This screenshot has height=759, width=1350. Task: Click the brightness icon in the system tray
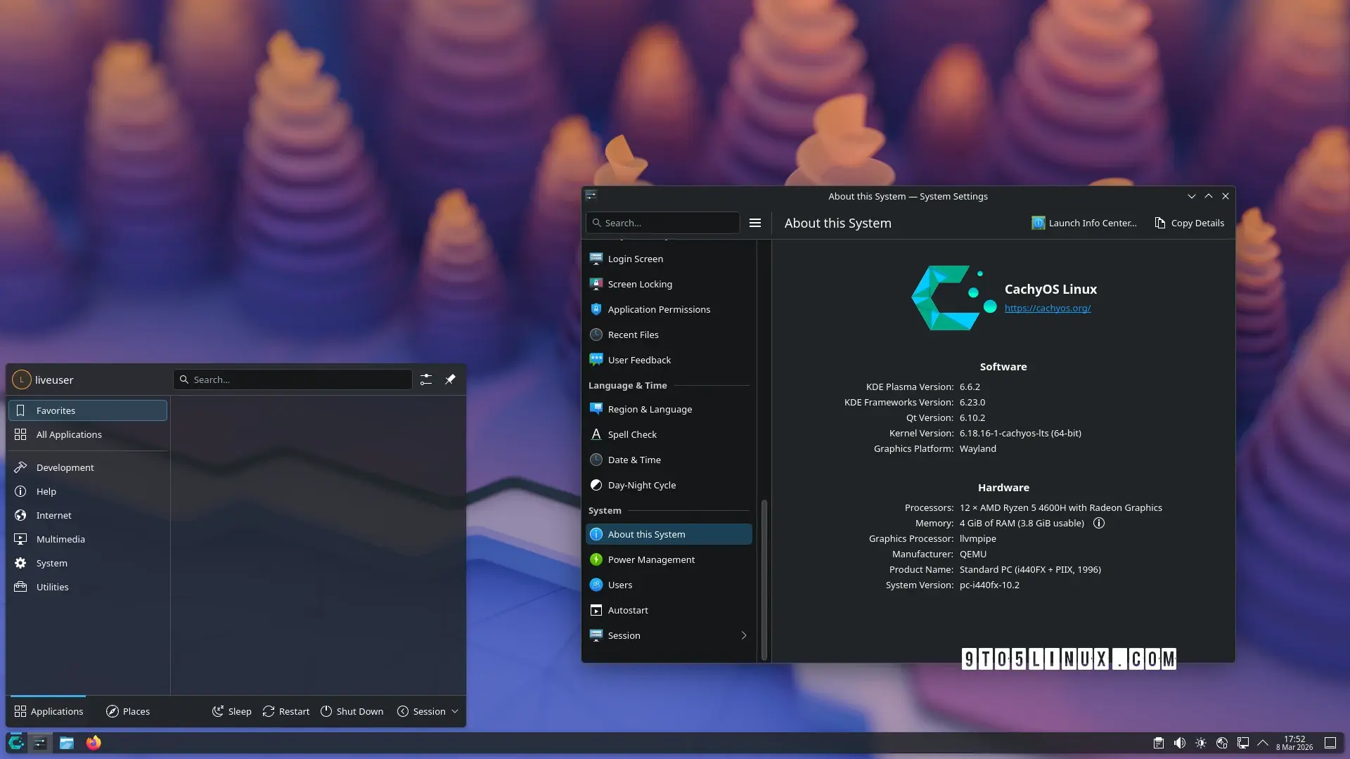click(x=1201, y=743)
